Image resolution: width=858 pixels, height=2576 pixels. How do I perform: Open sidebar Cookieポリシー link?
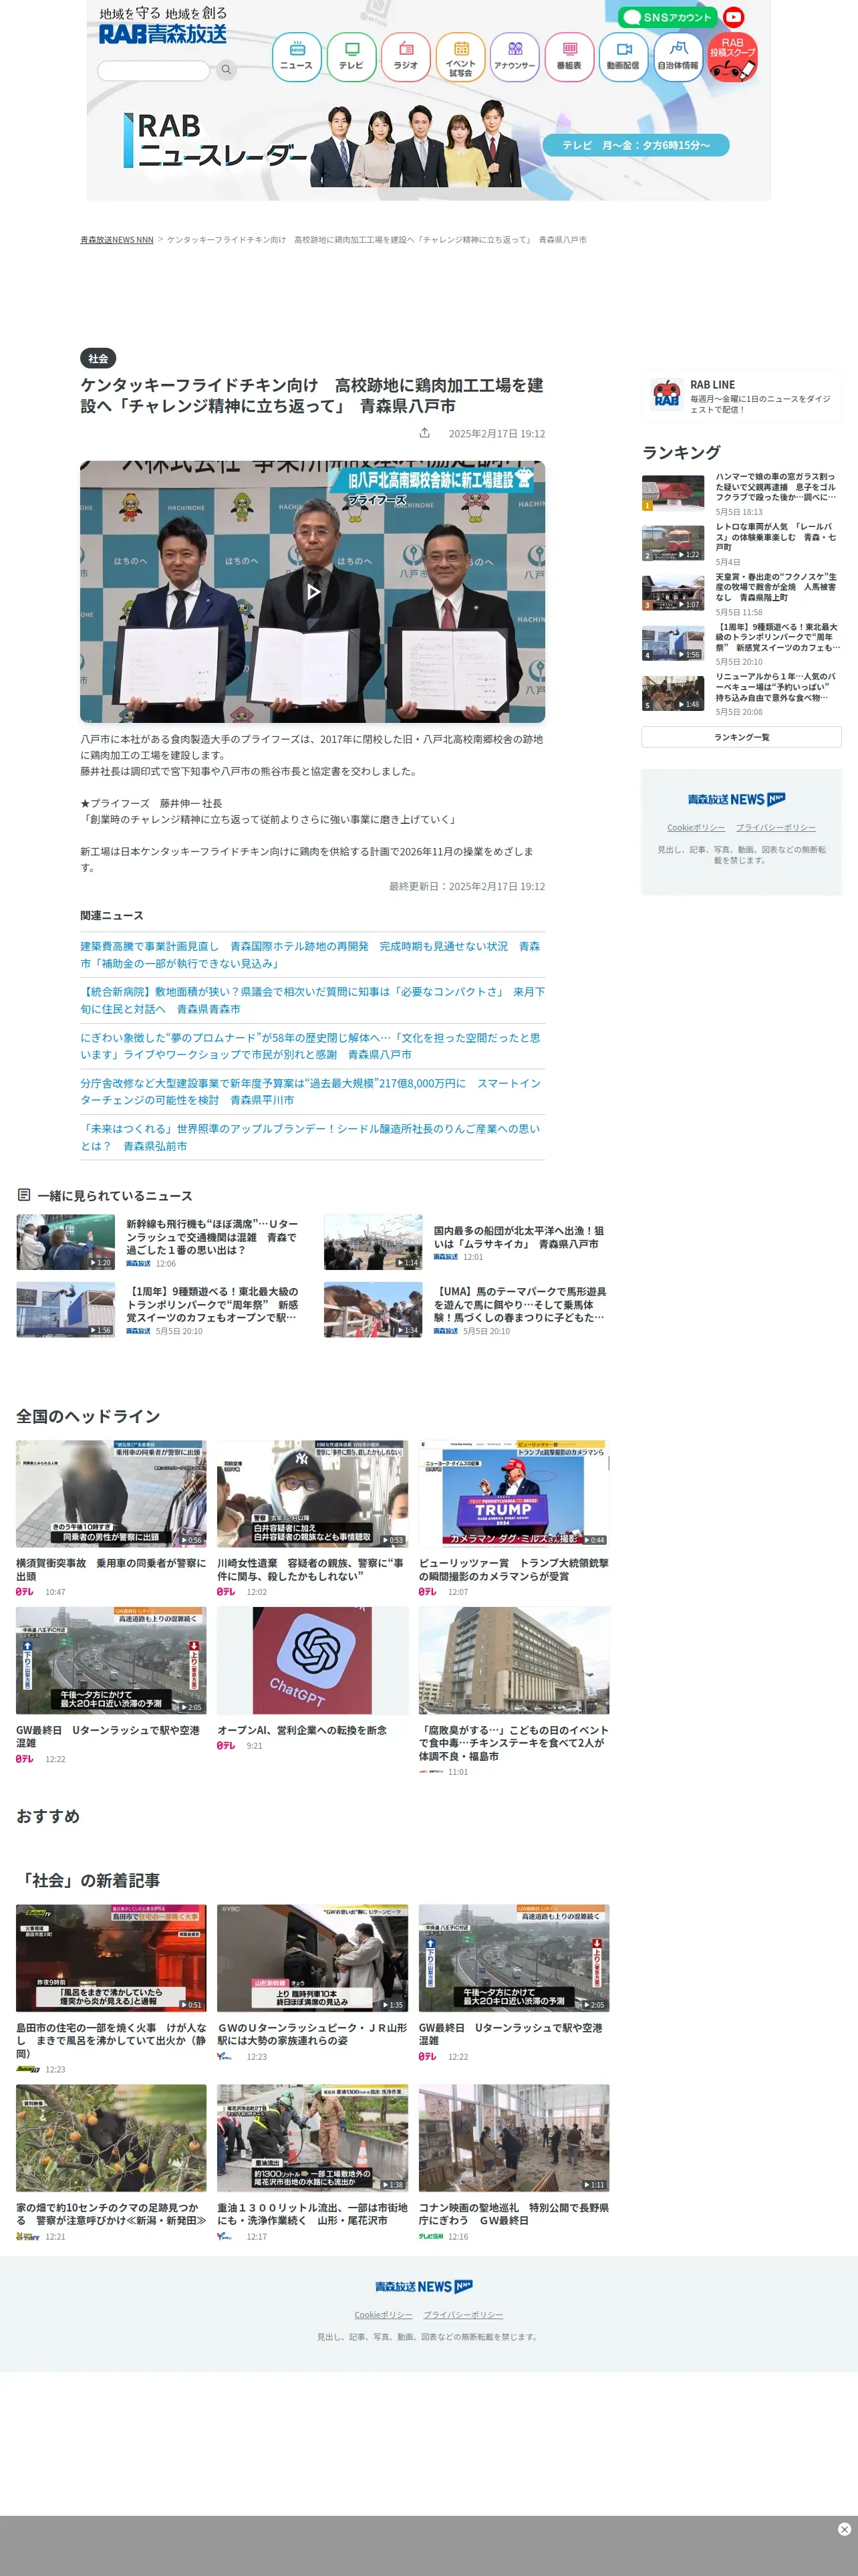click(696, 828)
